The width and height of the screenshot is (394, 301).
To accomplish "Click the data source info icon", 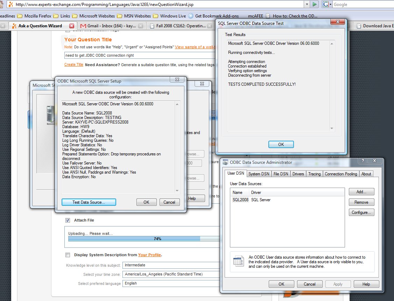I will coord(238,261).
